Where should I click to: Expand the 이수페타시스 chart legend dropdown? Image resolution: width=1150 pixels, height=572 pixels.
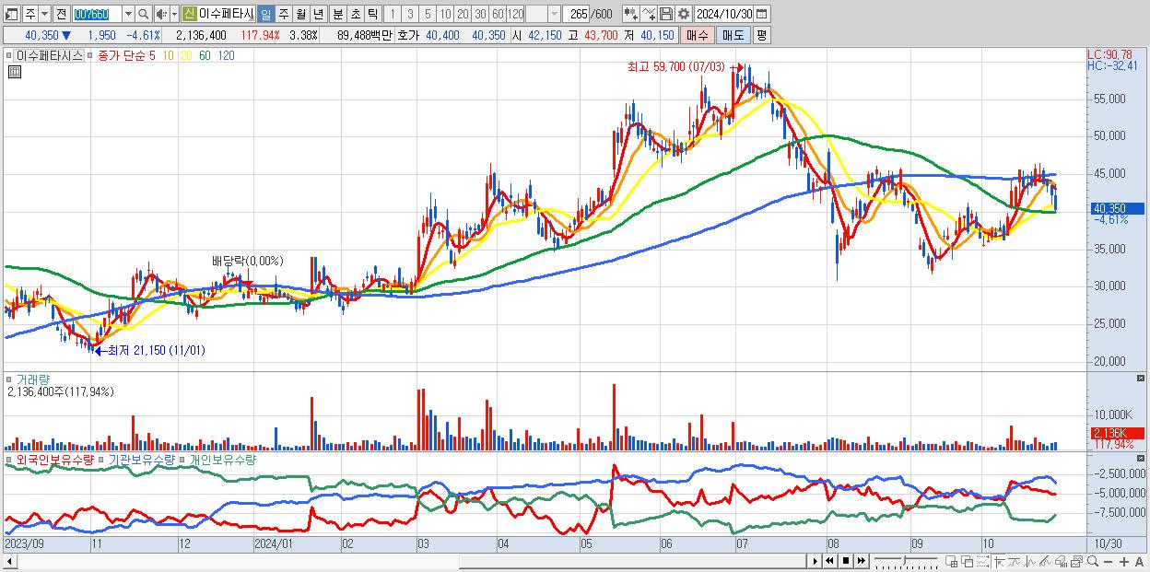point(9,55)
